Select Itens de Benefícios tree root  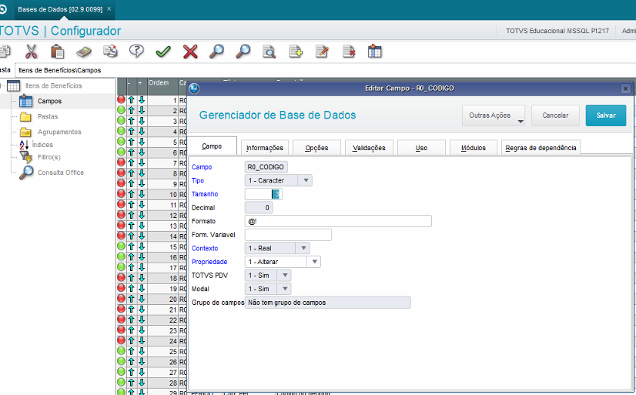coord(54,85)
